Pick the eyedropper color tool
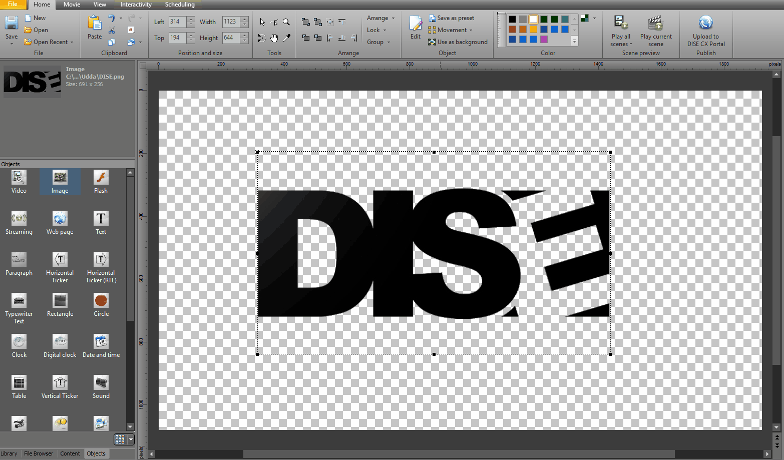 click(x=286, y=38)
